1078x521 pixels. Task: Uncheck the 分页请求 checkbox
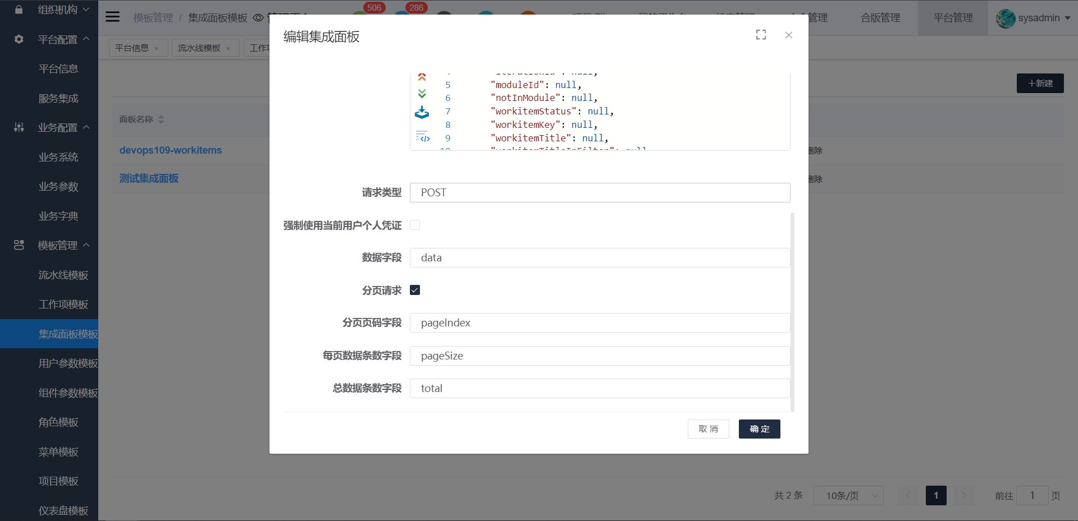click(x=415, y=290)
